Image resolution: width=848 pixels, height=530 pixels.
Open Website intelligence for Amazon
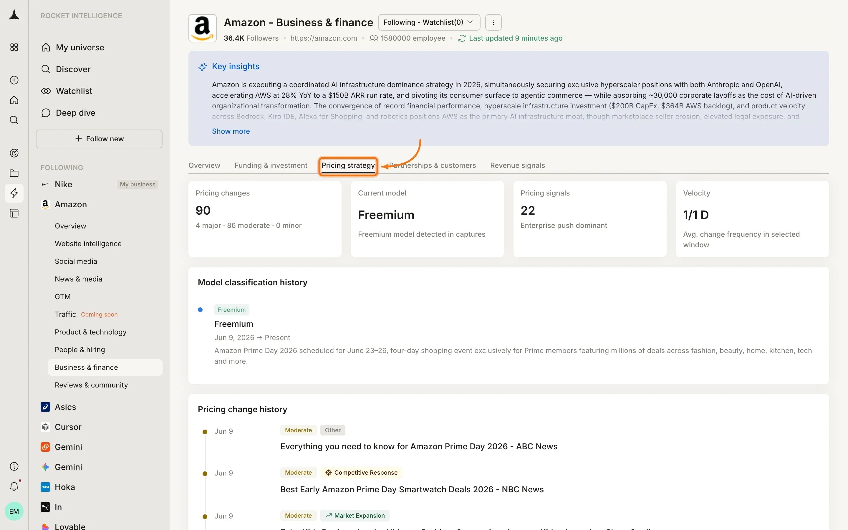[88, 244]
